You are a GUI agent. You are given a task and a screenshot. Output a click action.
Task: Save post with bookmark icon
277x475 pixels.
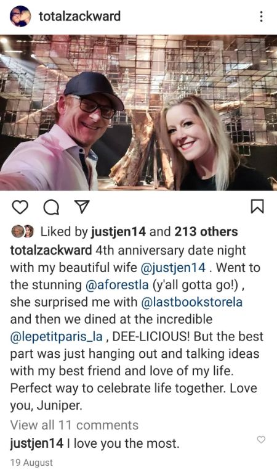[258, 206]
